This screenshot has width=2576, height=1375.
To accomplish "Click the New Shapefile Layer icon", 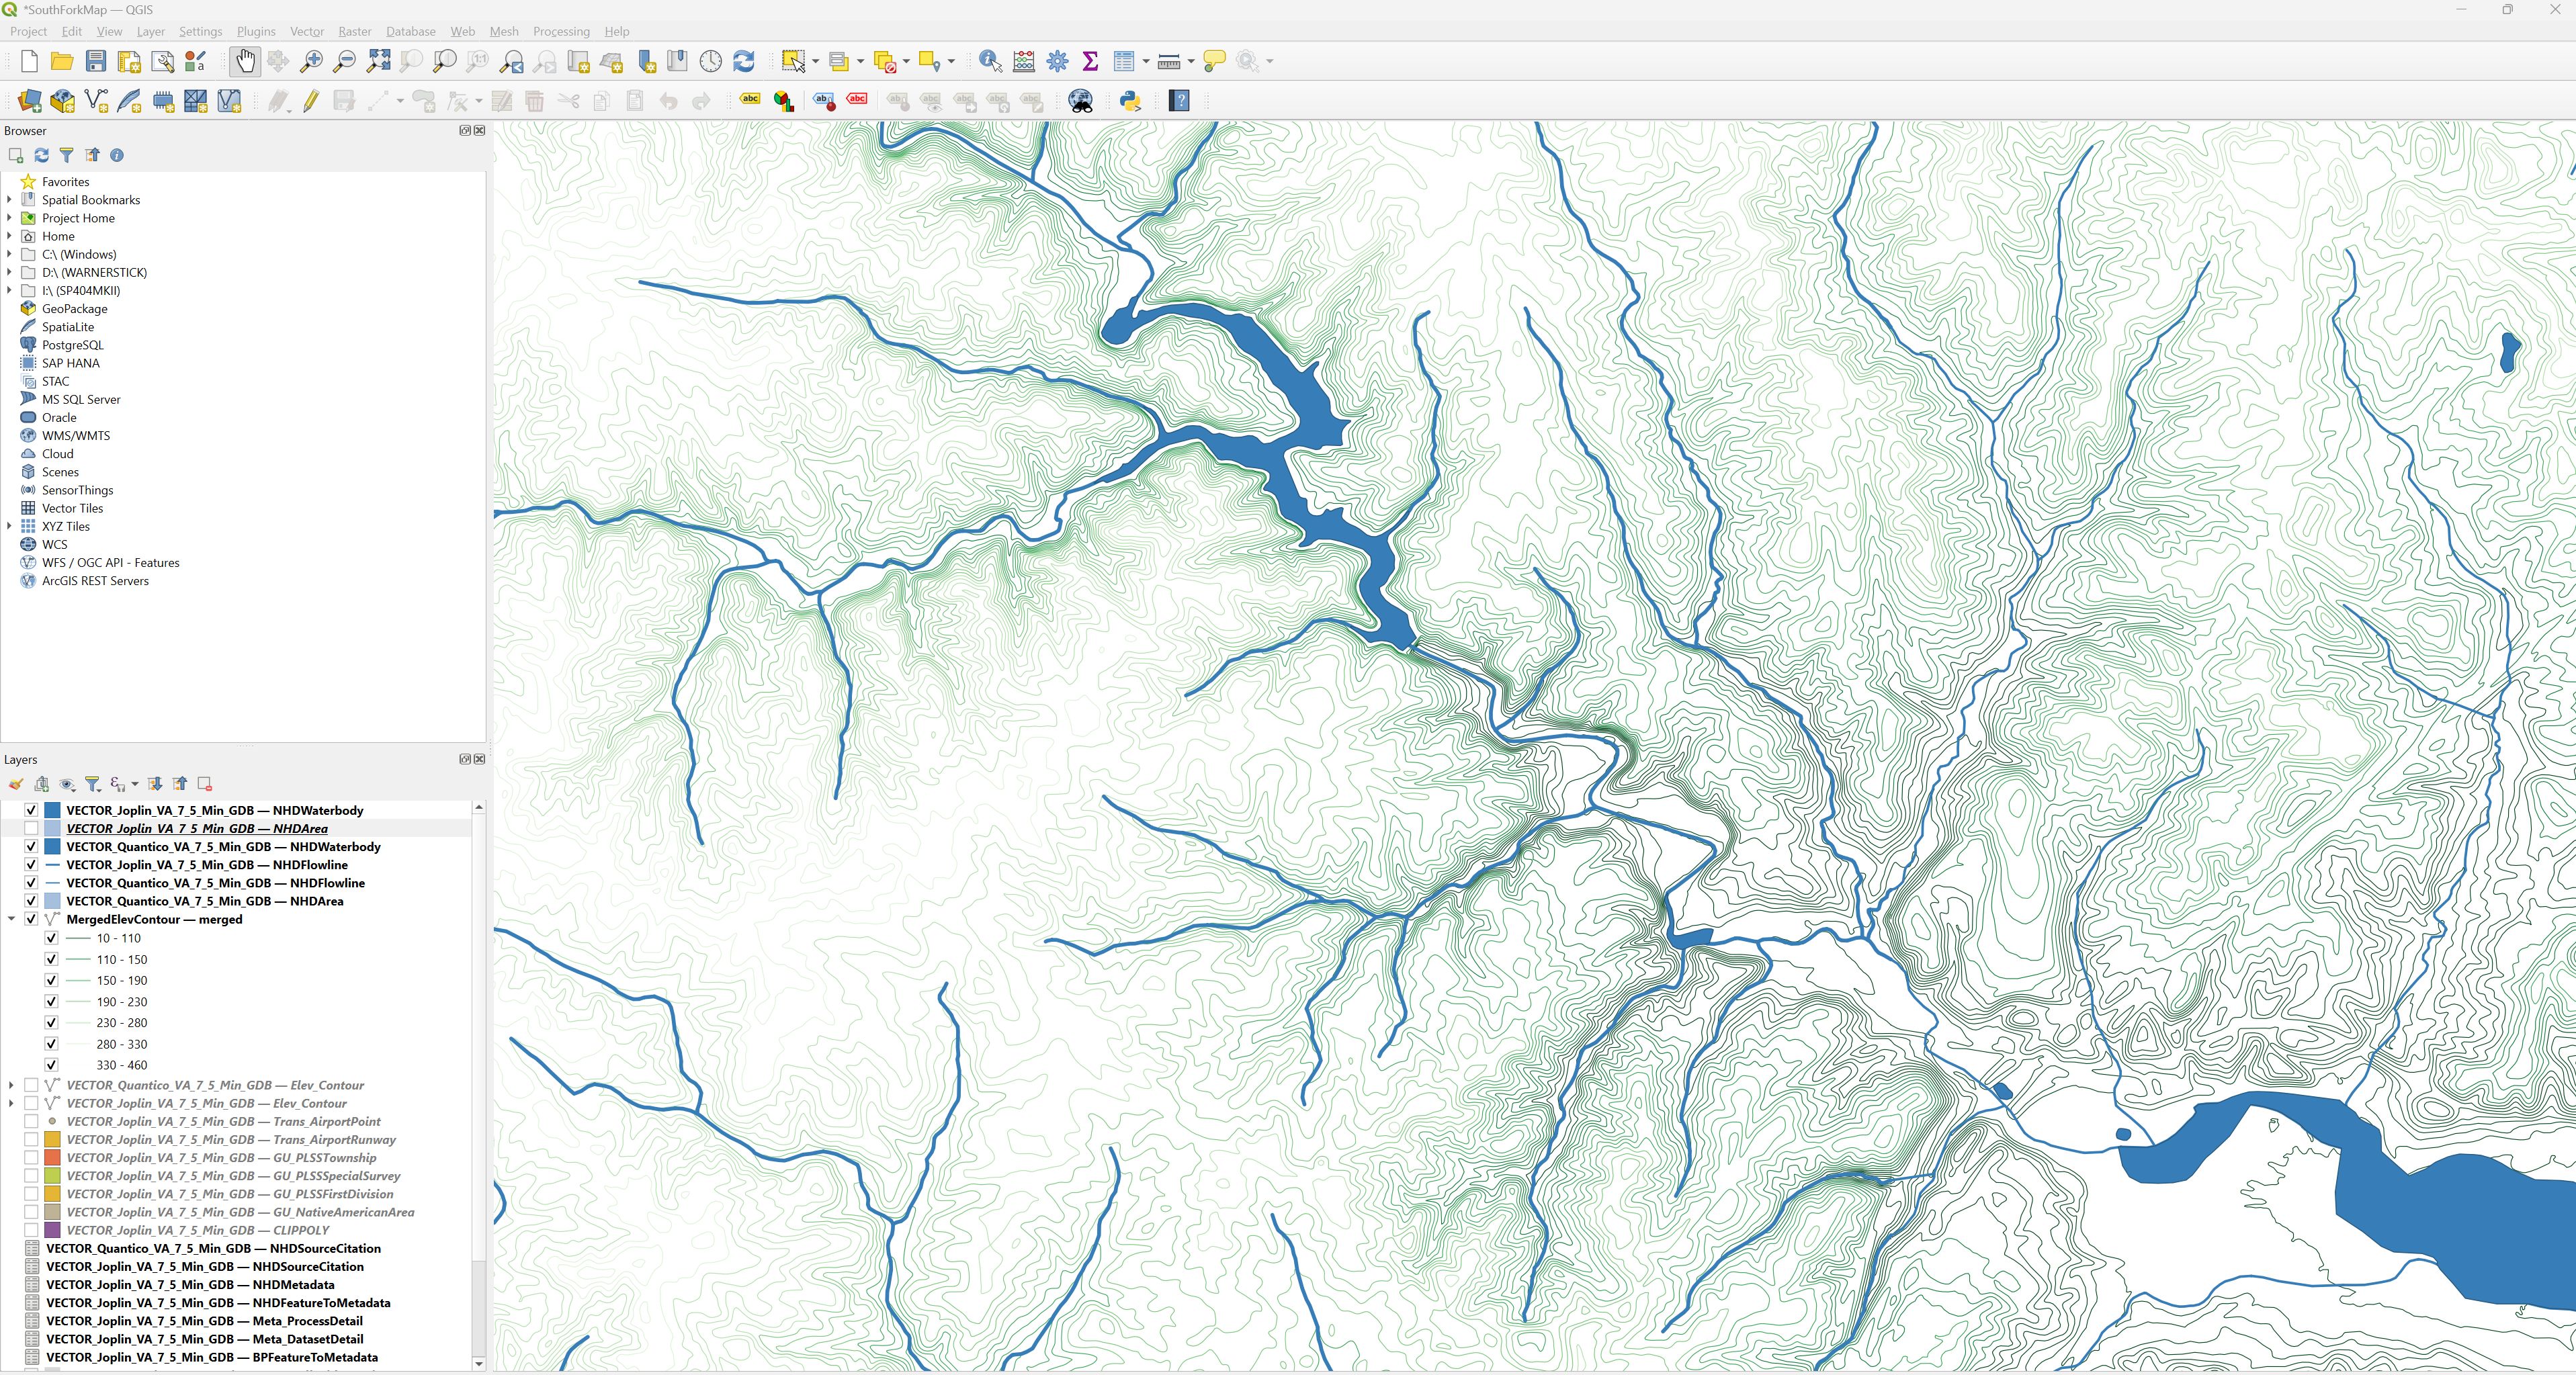I will pyautogui.click(x=96, y=101).
